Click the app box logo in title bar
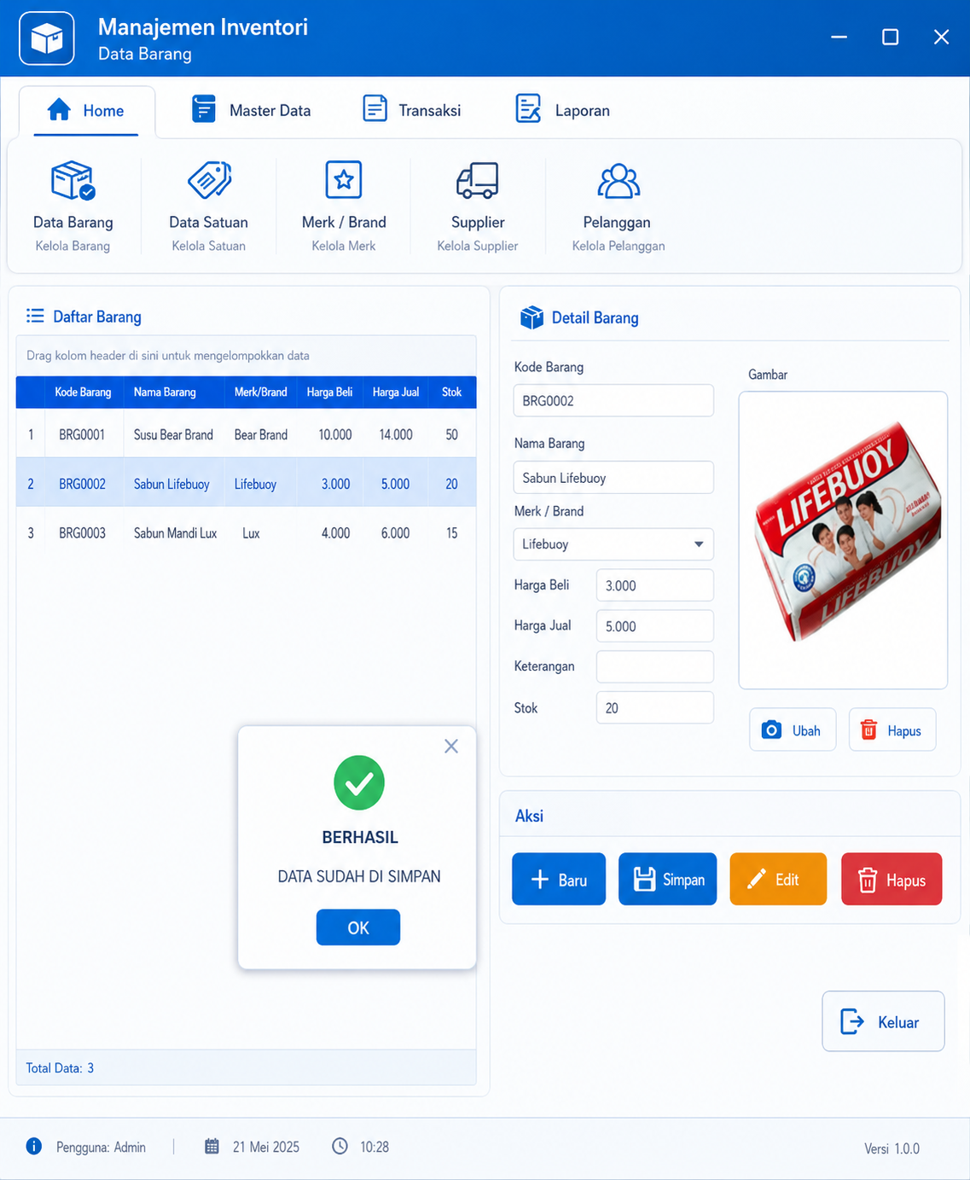970x1180 pixels. (x=47, y=38)
